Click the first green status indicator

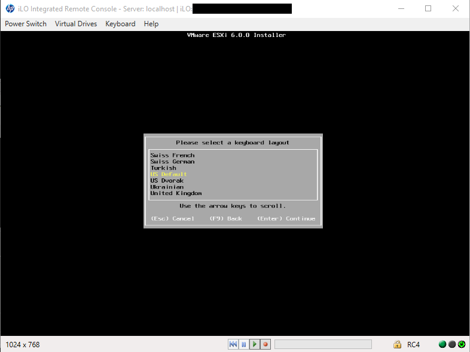click(442, 344)
